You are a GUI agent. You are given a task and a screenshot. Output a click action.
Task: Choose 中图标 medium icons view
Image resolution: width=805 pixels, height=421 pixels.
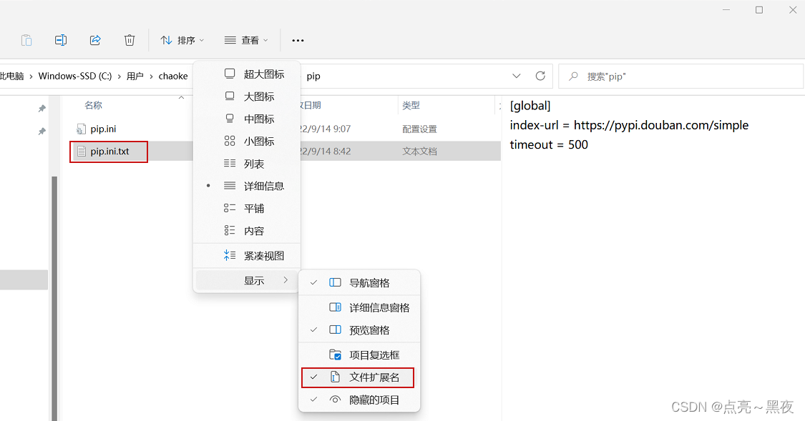(x=247, y=119)
